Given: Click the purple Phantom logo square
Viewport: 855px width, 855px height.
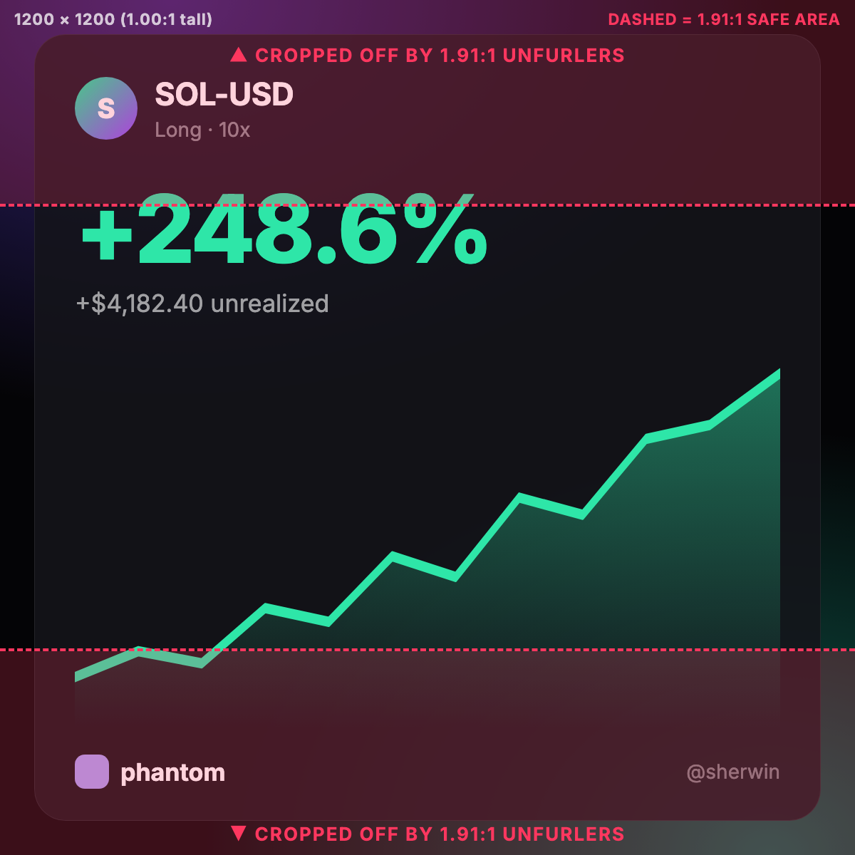Looking at the screenshot, I should 92,772.
